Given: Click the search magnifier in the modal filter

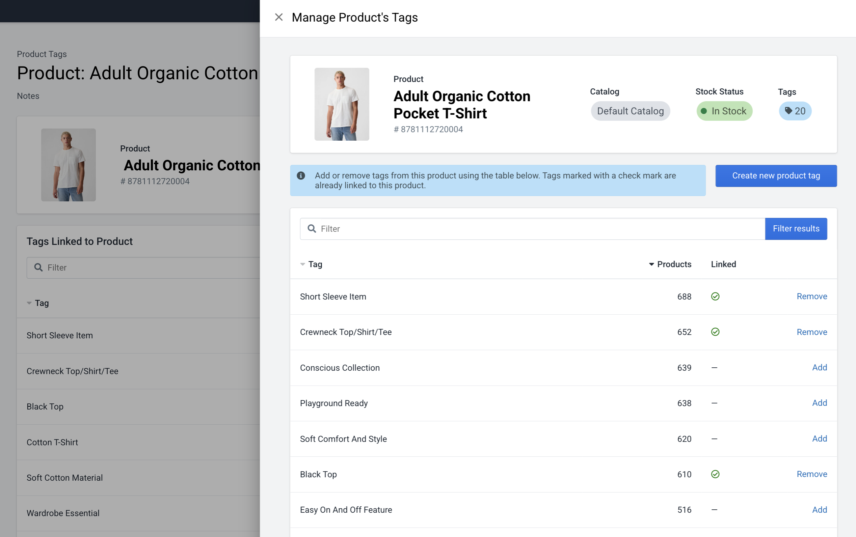Looking at the screenshot, I should [312, 229].
